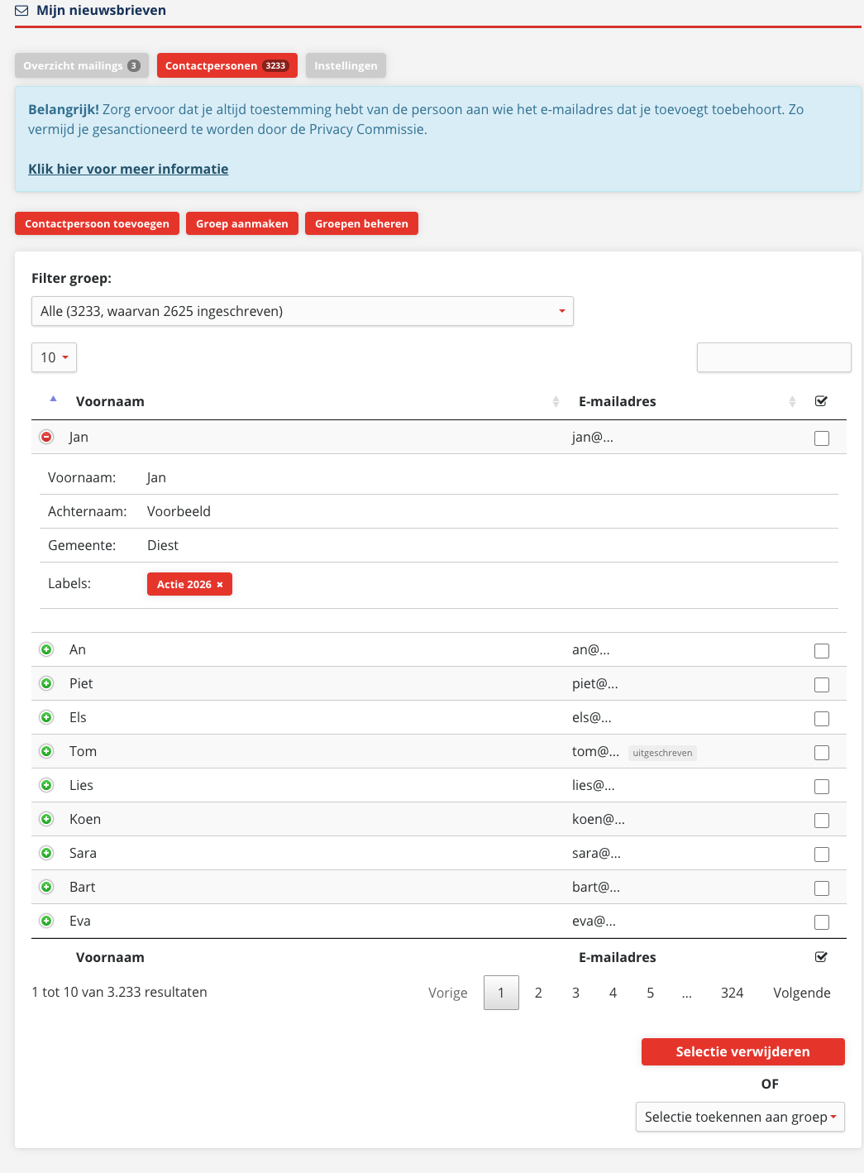Click the koen@... email cell
Image resolution: width=864 pixels, height=1173 pixels.
pyautogui.click(x=599, y=819)
